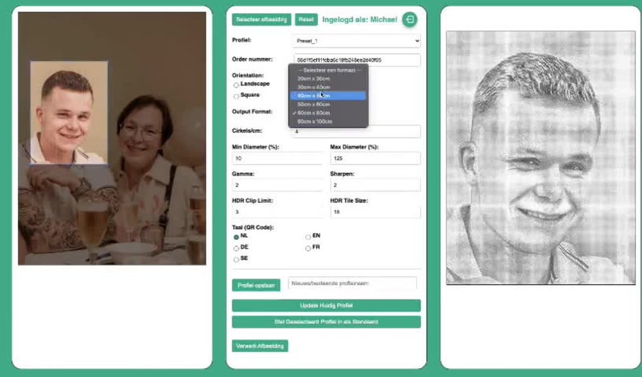This screenshot has width=642, height=377.
Task: Click the Order nummer input field
Action: (x=356, y=60)
